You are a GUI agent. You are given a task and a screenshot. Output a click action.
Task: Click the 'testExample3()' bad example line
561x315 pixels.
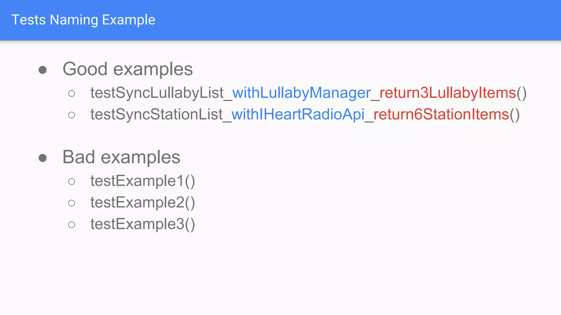pos(143,224)
